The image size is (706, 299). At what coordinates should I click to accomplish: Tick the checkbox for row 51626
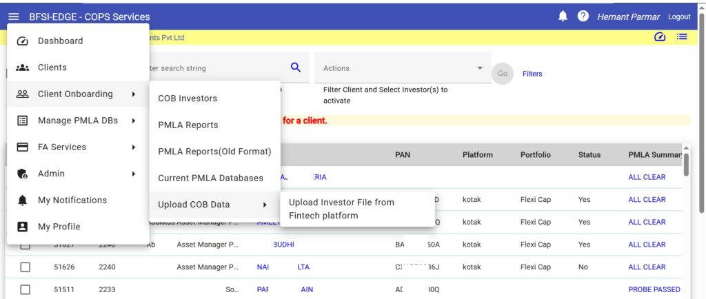(25, 267)
